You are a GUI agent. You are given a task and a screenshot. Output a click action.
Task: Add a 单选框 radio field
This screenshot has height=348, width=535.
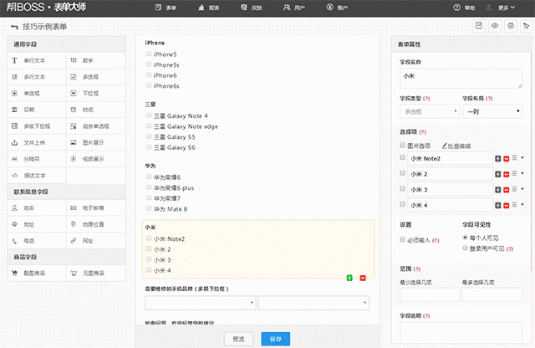[37, 93]
